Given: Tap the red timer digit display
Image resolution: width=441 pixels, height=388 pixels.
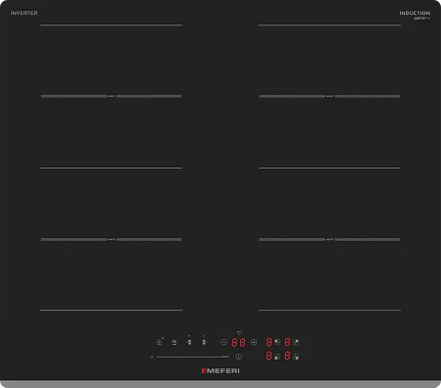Looking at the screenshot, I should [238, 342].
